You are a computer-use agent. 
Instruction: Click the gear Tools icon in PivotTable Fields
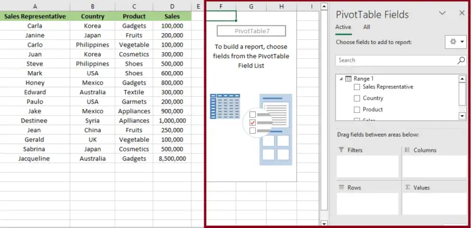(x=453, y=42)
